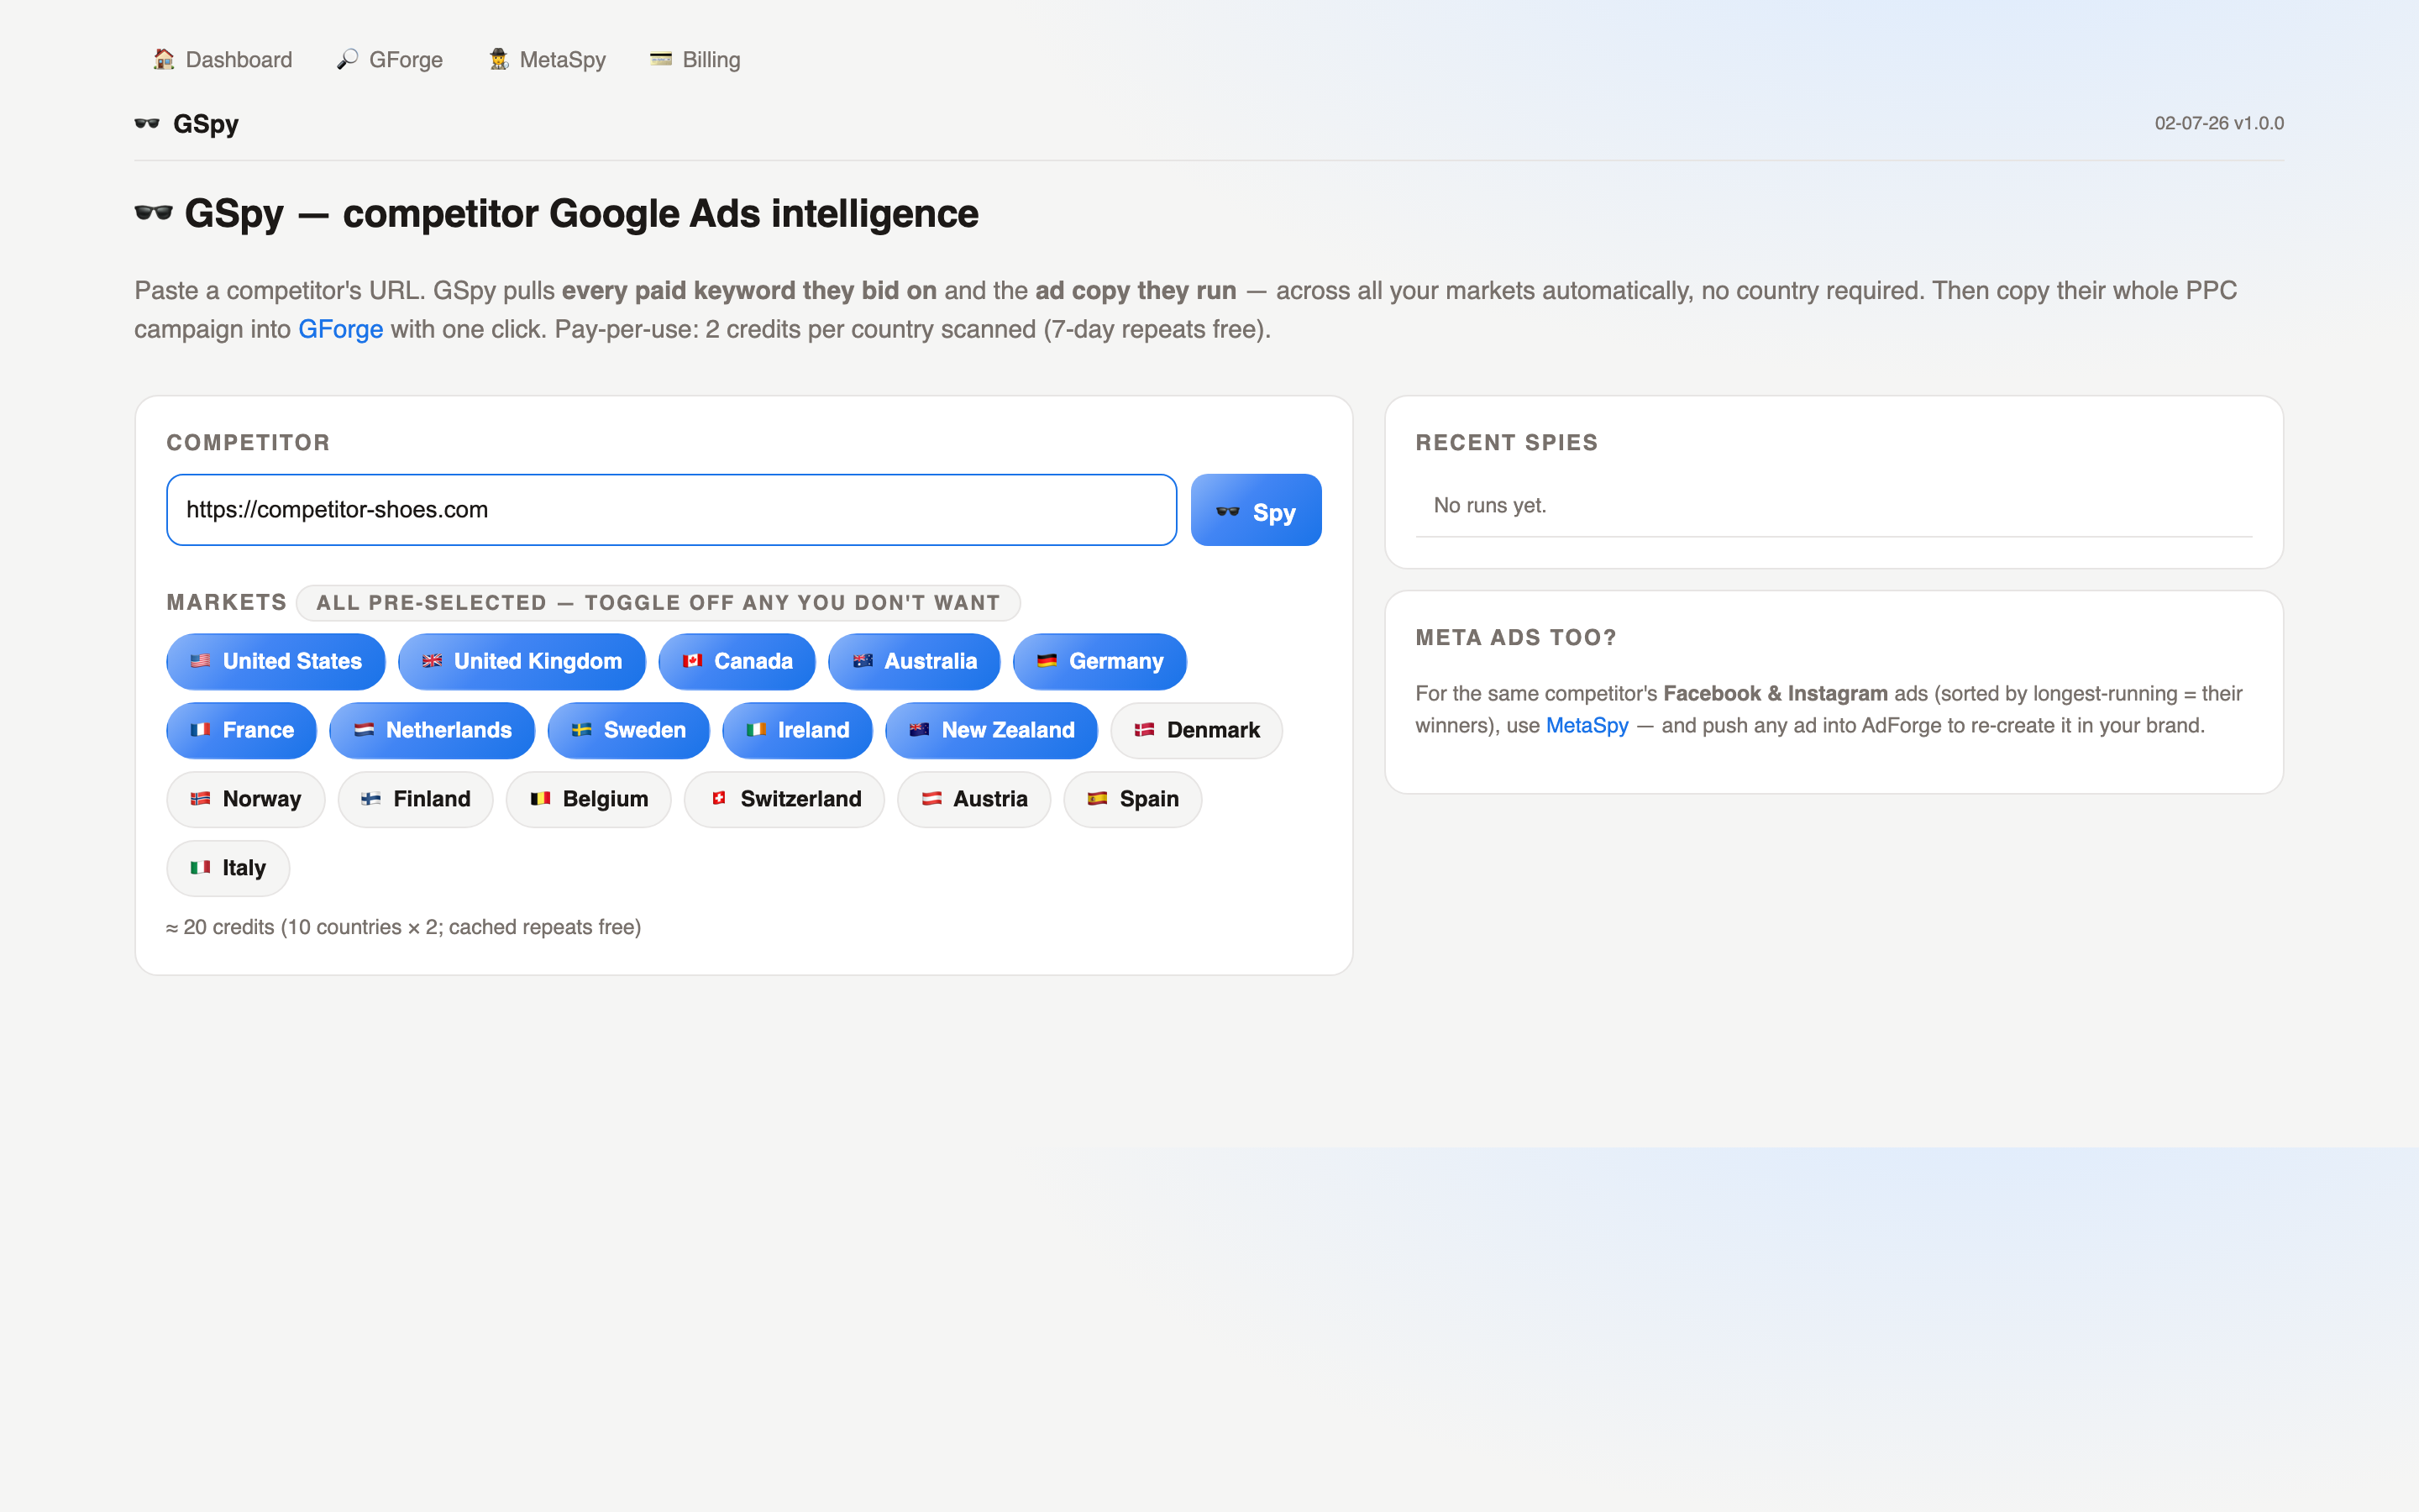Open the Dashboard nav item
2419x1512 pixels.
click(x=222, y=60)
